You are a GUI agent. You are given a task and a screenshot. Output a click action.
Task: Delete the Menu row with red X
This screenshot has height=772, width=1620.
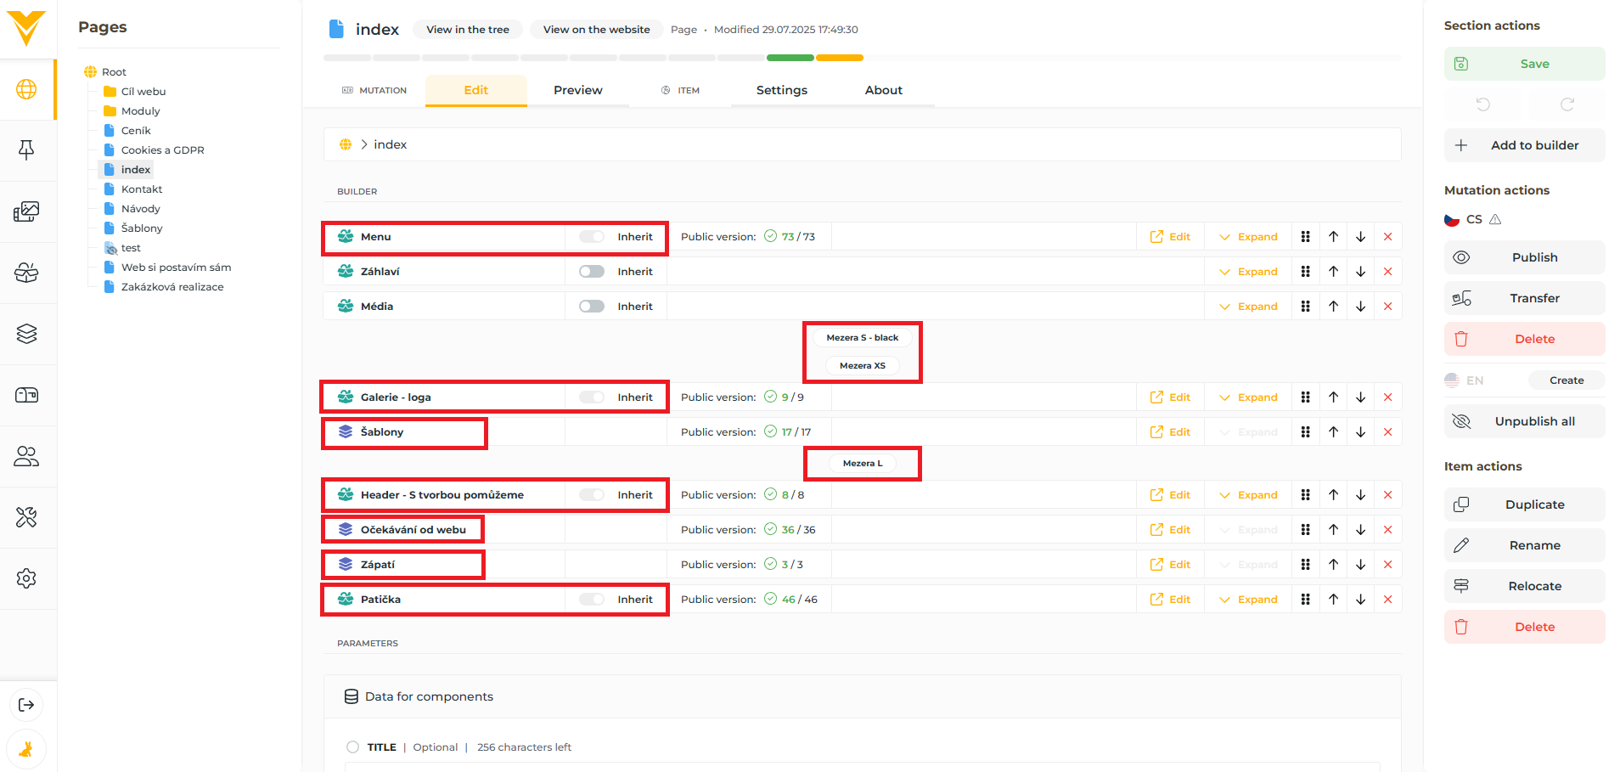(x=1387, y=237)
